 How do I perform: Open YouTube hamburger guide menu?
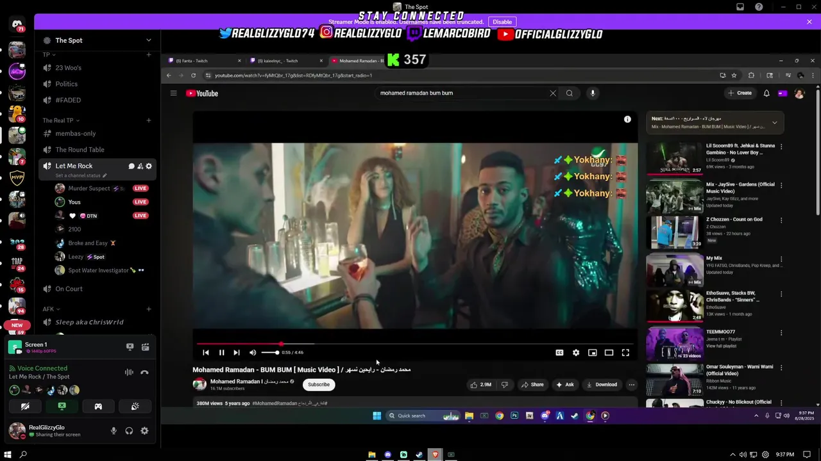tap(173, 93)
